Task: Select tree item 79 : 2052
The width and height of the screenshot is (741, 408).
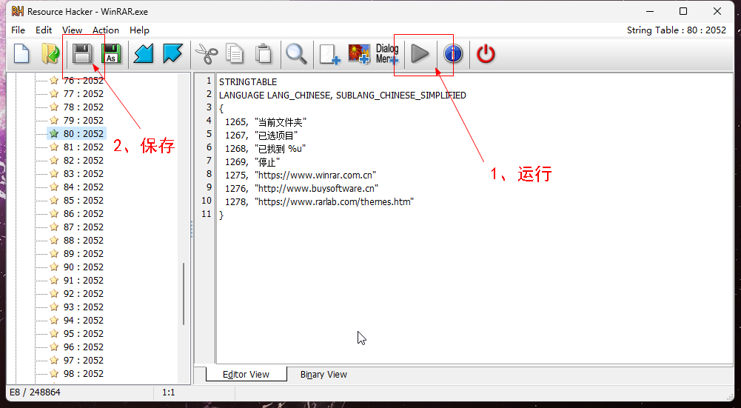Action: click(84, 120)
